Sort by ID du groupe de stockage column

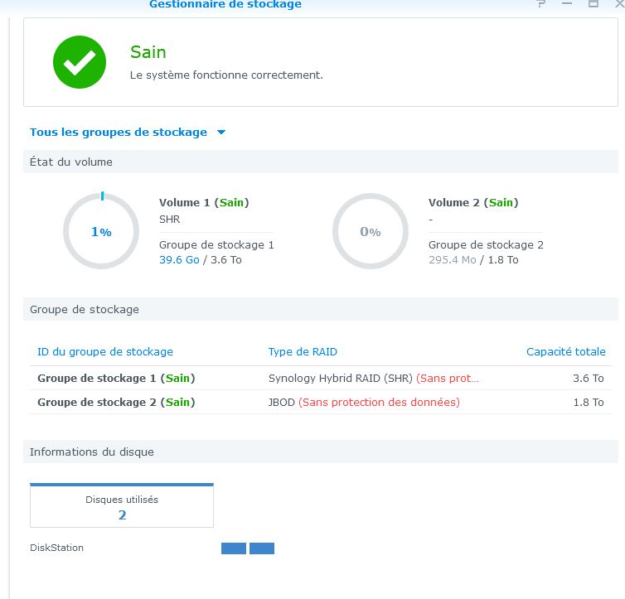[105, 351]
